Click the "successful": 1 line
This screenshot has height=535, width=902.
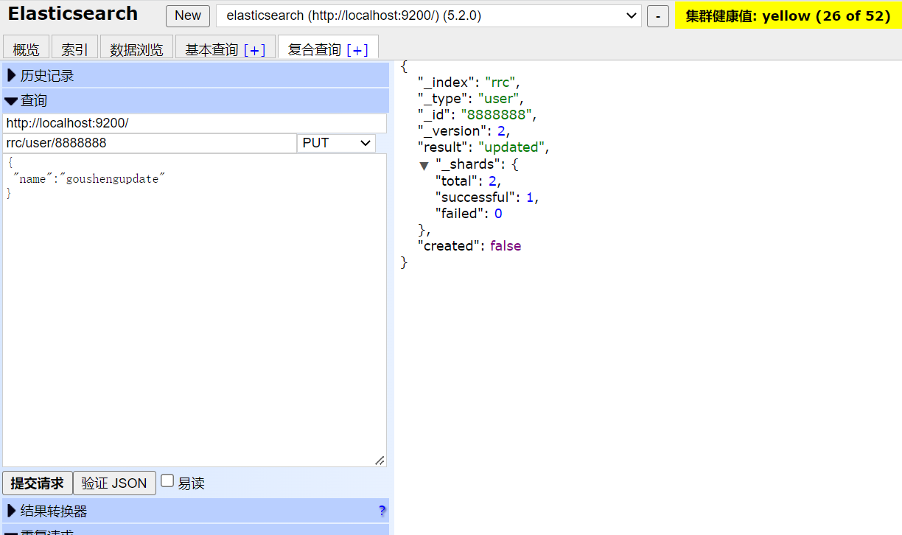coord(487,197)
